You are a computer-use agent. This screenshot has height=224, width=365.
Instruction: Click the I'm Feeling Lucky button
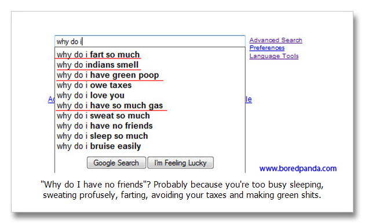tap(180, 163)
